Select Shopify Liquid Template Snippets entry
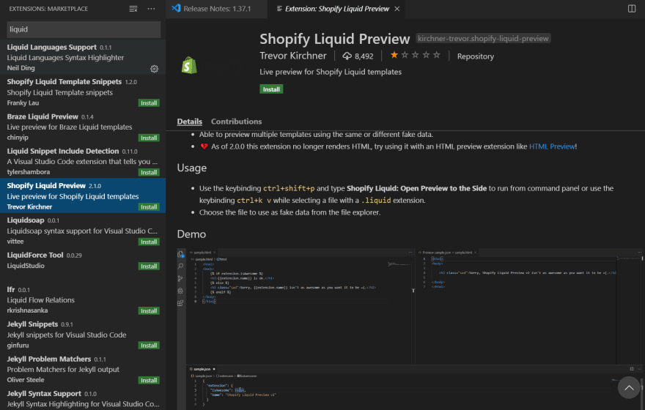645x410 pixels. click(x=83, y=92)
